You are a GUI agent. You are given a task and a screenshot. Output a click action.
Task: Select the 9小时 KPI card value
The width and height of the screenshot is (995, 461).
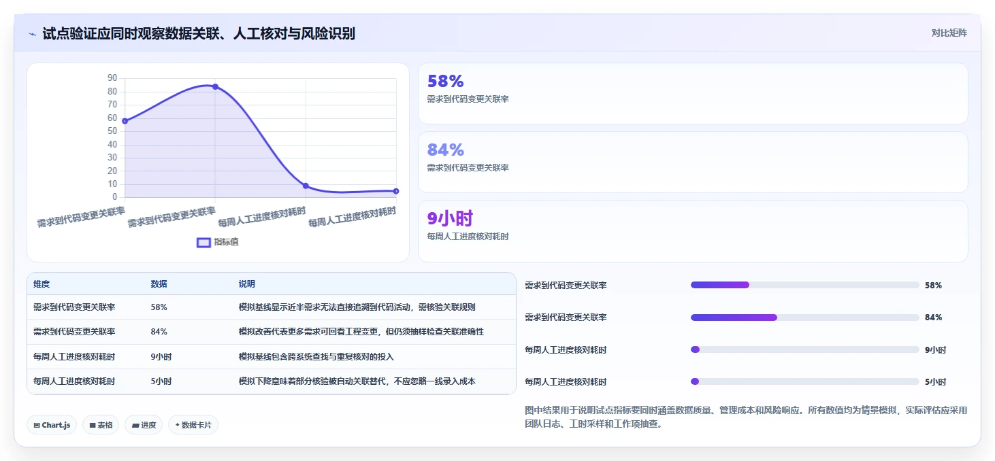click(x=449, y=218)
